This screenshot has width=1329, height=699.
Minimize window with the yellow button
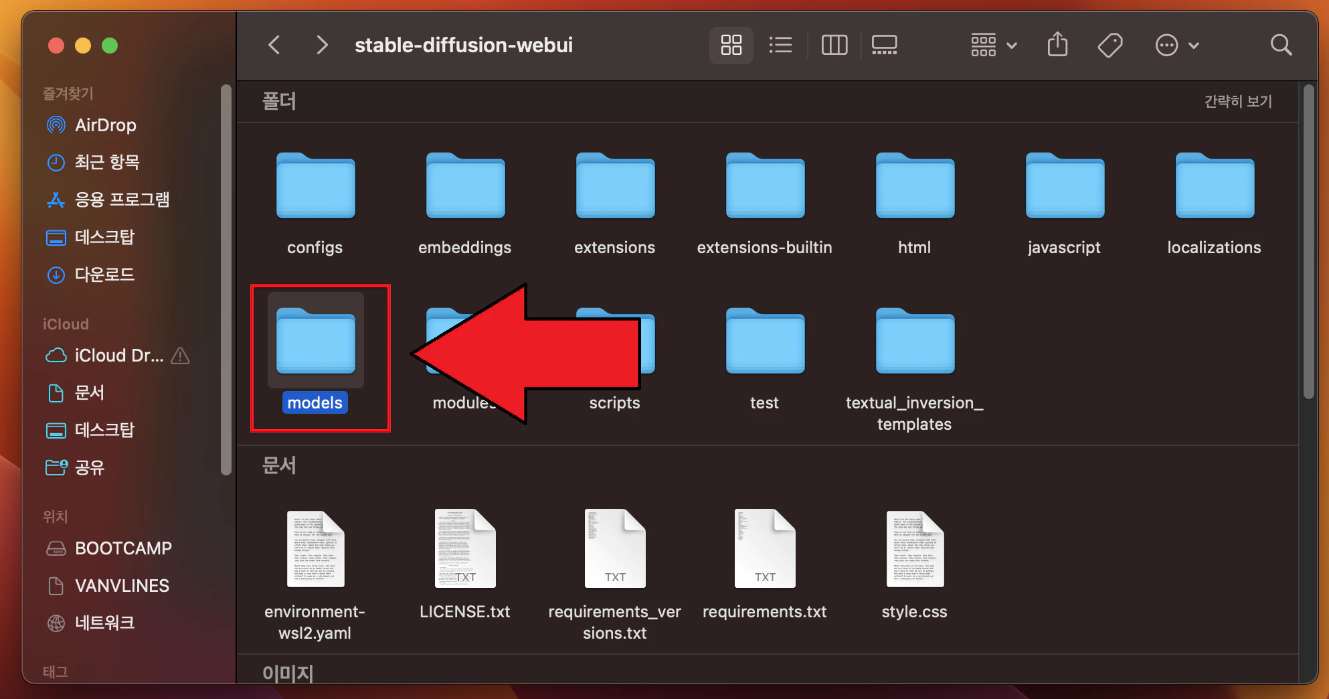[x=83, y=46]
